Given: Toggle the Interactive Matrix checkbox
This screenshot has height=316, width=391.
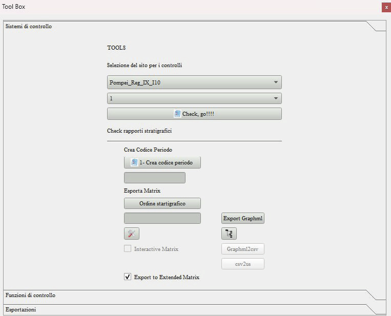Looking at the screenshot, I should pyautogui.click(x=128, y=249).
